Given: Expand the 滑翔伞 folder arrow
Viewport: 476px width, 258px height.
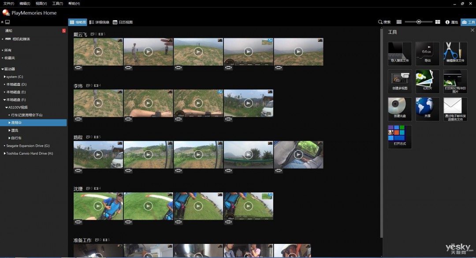Looking at the screenshot, I should click(x=9, y=123).
